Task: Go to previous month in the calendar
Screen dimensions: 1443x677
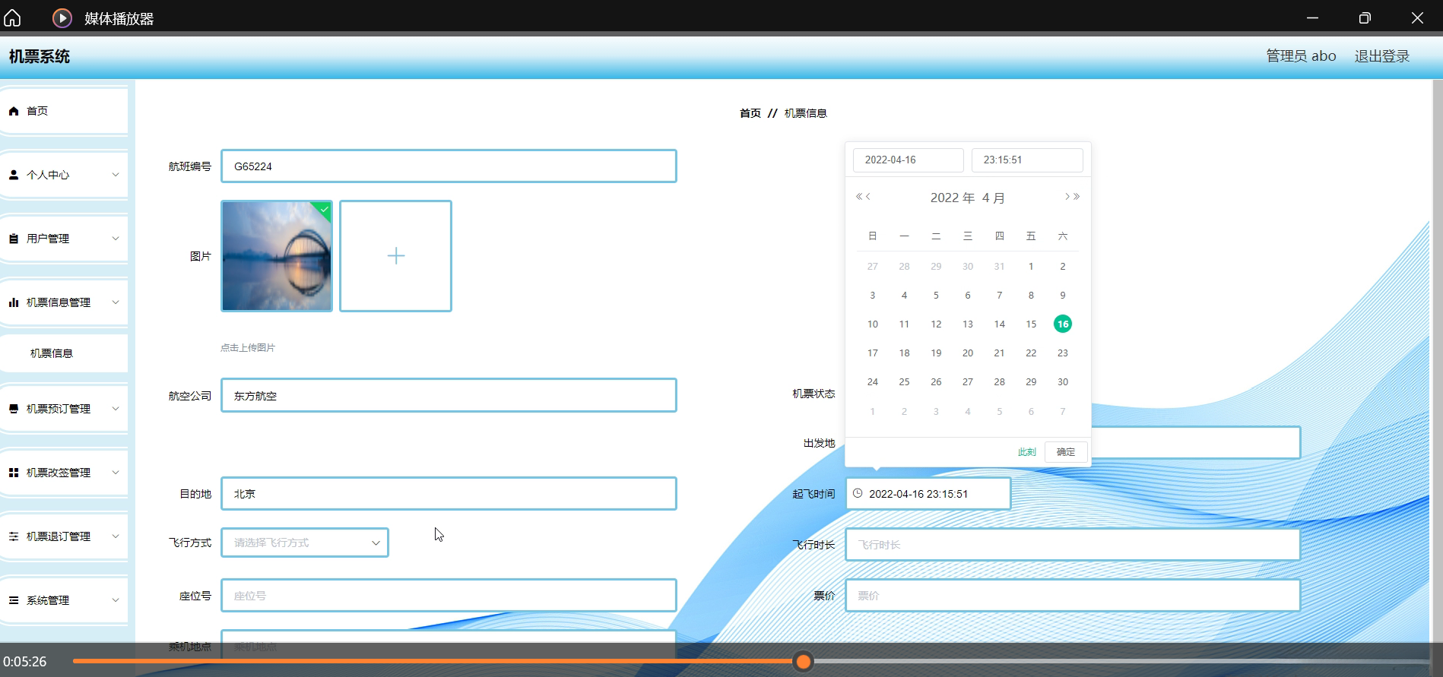Action: tap(868, 197)
